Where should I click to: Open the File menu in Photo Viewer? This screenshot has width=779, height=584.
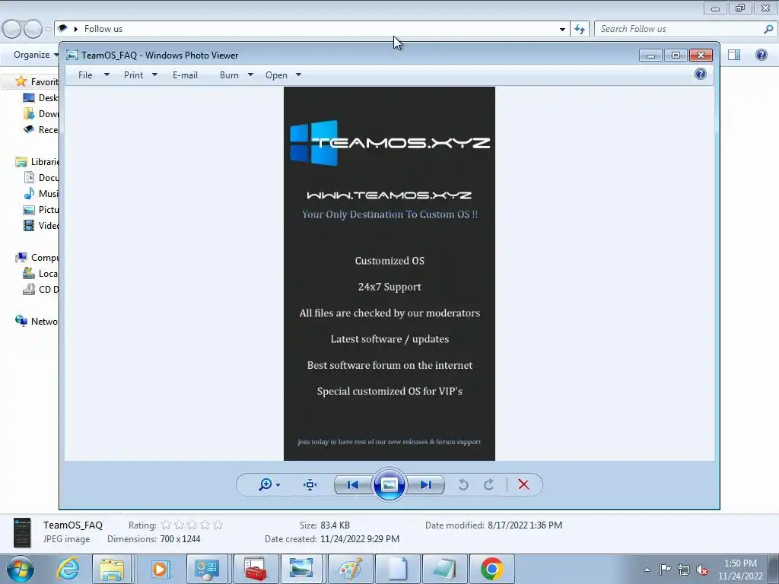pyautogui.click(x=85, y=75)
